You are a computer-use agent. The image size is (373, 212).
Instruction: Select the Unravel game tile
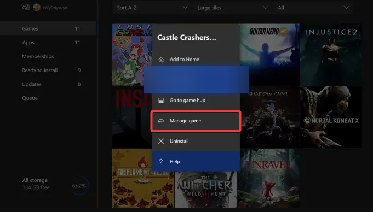pos(268,179)
